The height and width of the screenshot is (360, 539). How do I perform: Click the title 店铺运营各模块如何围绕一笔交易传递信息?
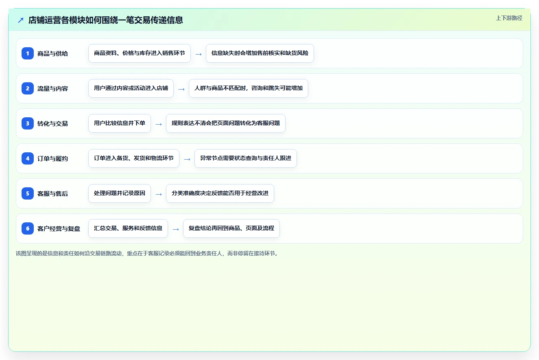coord(106,20)
